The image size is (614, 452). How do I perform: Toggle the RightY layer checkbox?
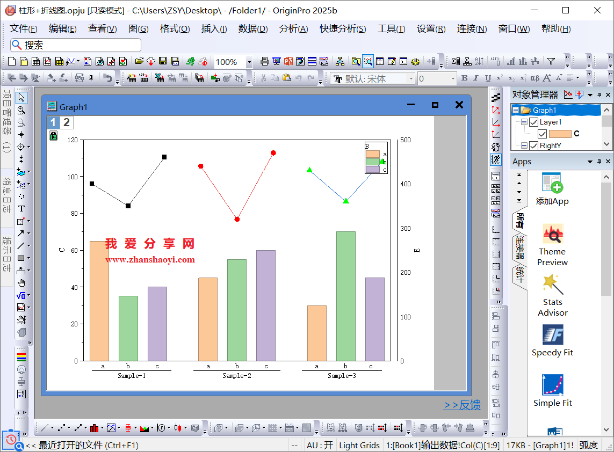(x=533, y=145)
